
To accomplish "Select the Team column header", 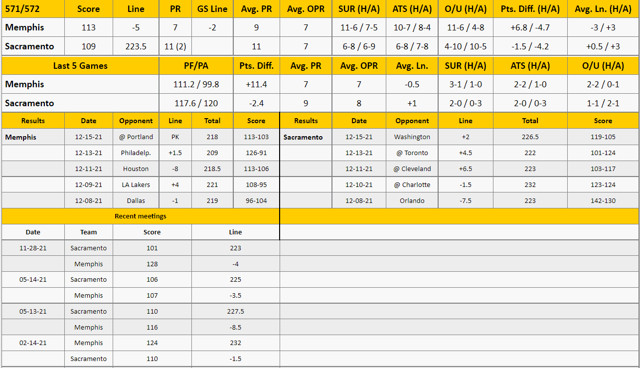I will coord(89,232).
